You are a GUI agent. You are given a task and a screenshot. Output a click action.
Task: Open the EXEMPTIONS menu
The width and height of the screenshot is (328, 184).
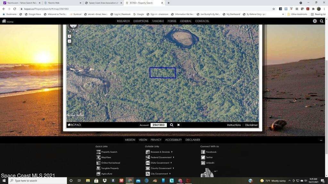click(141, 21)
